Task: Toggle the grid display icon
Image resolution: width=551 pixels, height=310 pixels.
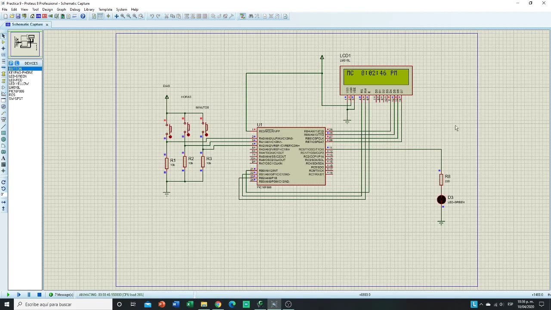Action: (x=100, y=16)
